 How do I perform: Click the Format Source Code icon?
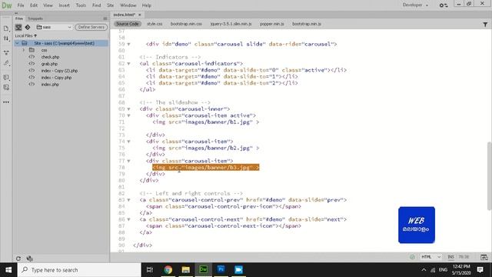click(6, 88)
